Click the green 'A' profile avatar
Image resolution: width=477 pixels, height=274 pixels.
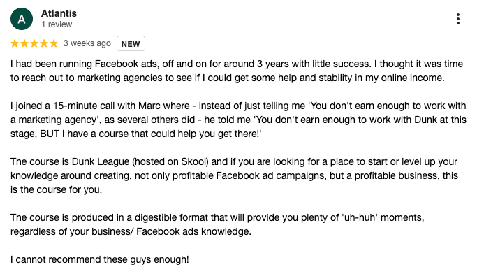(x=22, y=19)
